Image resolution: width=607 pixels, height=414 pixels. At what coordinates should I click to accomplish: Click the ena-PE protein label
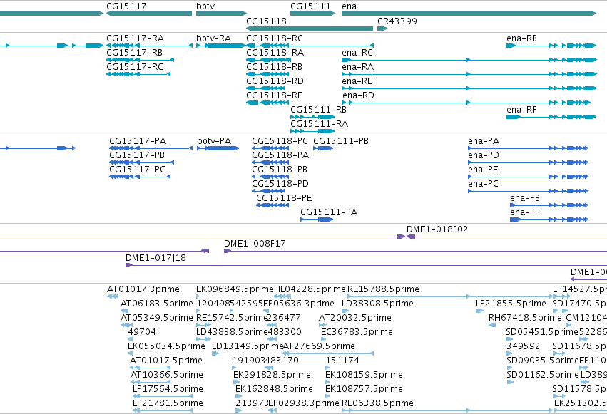[x=483, y=170]
